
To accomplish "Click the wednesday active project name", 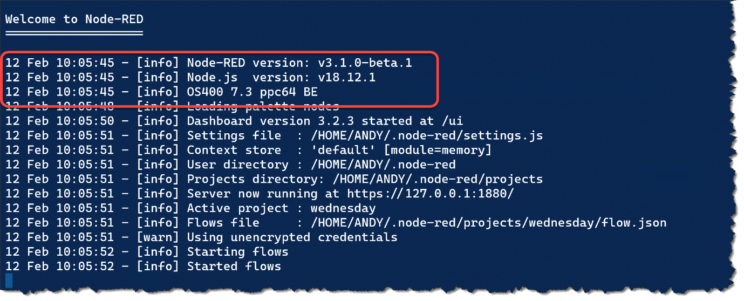I will click(343, 208).
